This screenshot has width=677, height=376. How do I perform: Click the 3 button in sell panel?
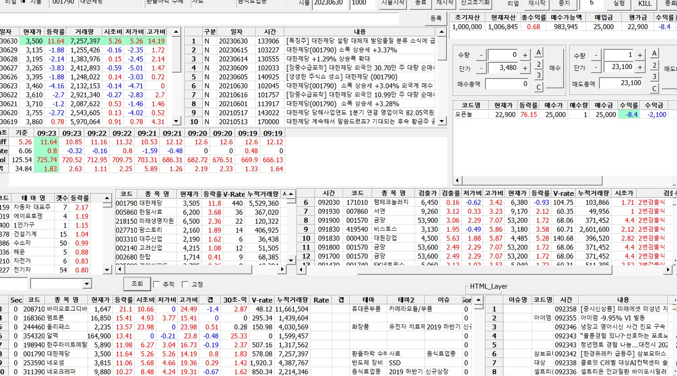pyautogui.click(x=654, y=77)
